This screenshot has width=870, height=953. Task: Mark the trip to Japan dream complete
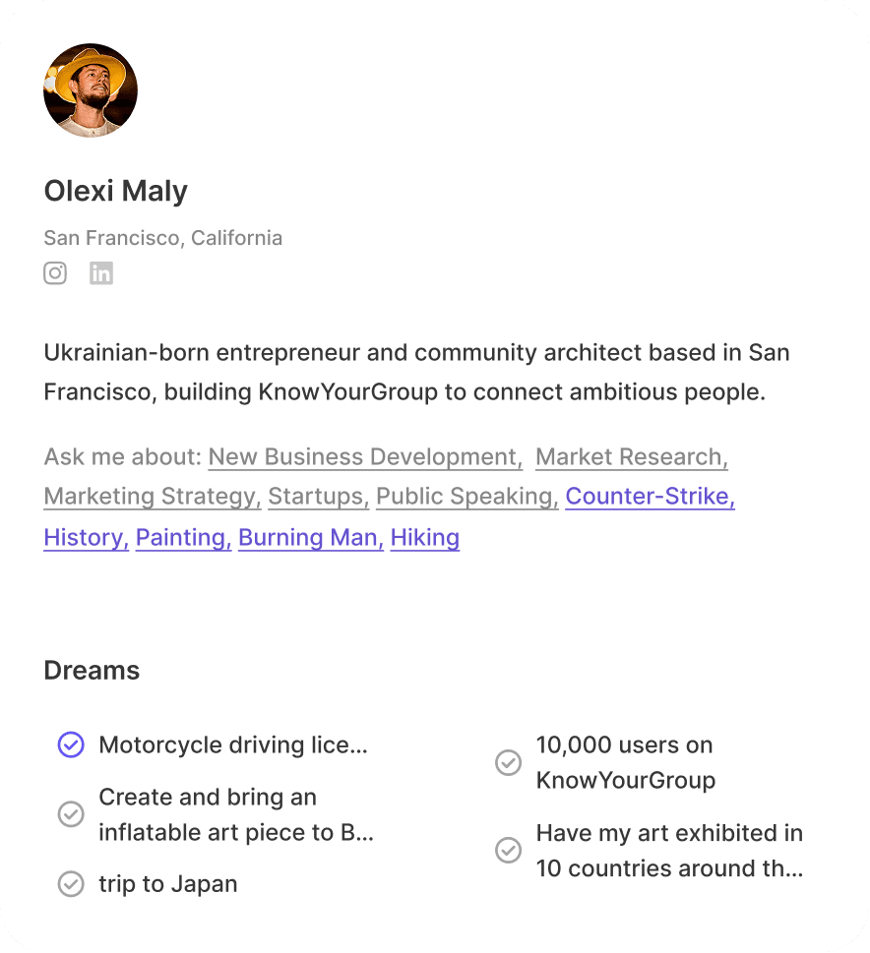point(71,884)
